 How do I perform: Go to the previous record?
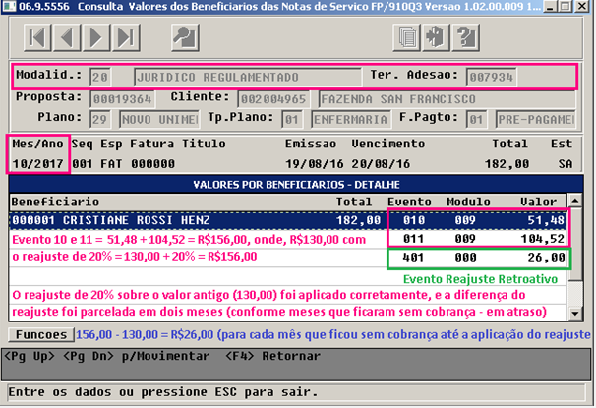(x=67, y=37)
